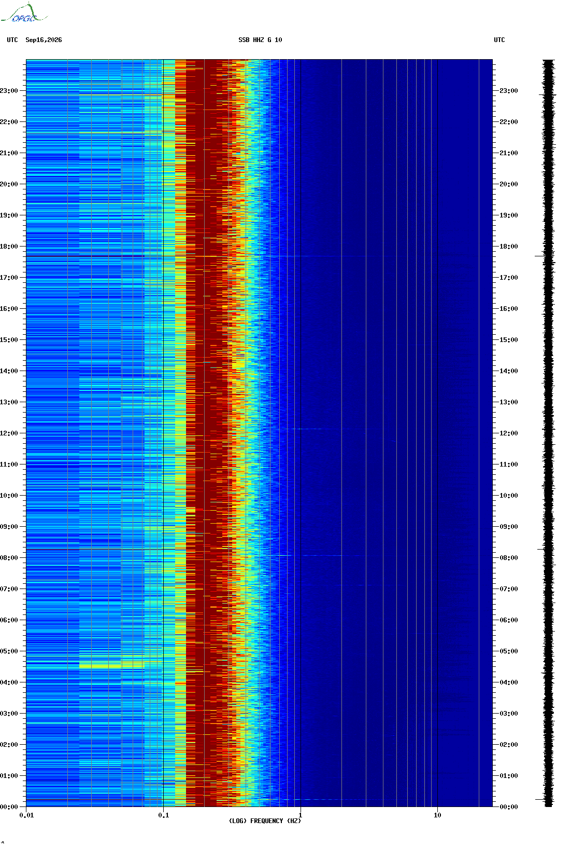The width and height of the screenshot is (571, 848).
Task: Select the 01:00 tick on right axis
Action: pos(508,776)
